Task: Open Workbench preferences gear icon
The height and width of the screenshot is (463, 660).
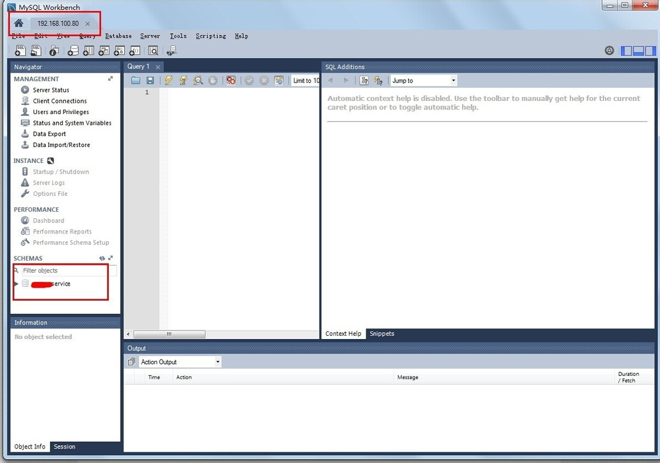Action: (x=609, y=51)
